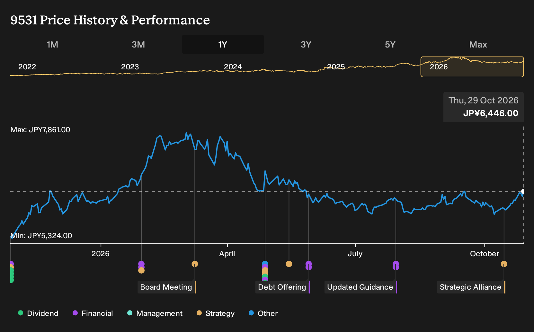This screenshot has width=534, height=332.
Task: Toggle the Dividend legend filter
Action: click(x=38, y=313)
